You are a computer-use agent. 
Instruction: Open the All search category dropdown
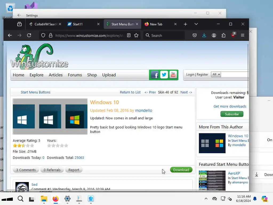click(216, 74)
